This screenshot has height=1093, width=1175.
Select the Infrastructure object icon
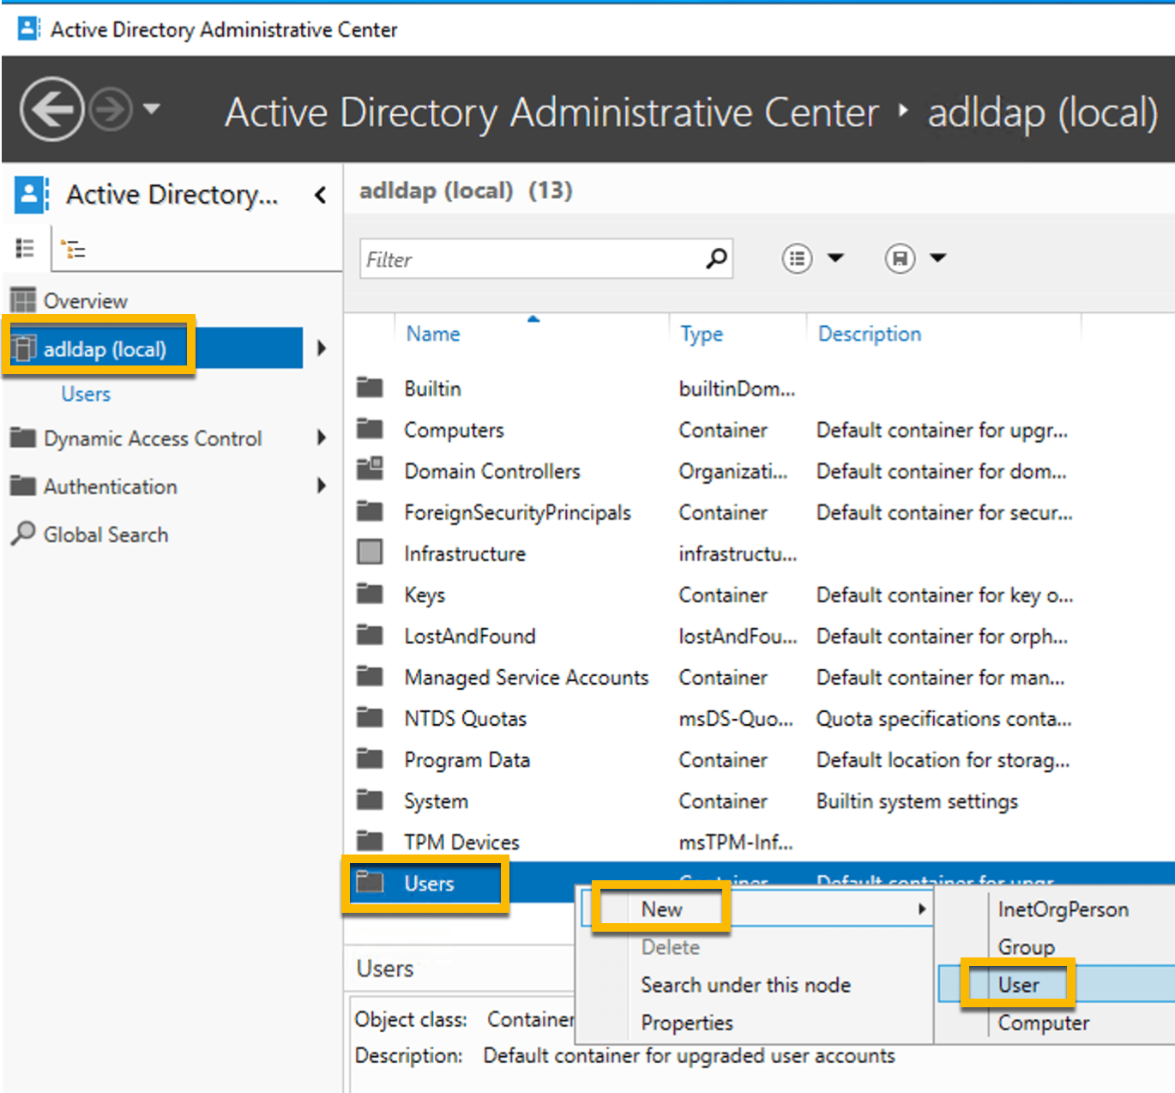(x=370, y=552)
